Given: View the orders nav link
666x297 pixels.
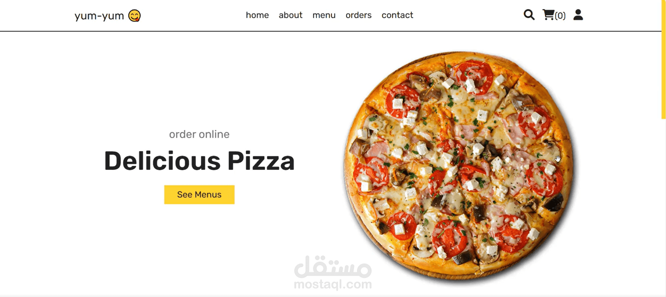Looking at the screenshot, I should click(358, 15).
